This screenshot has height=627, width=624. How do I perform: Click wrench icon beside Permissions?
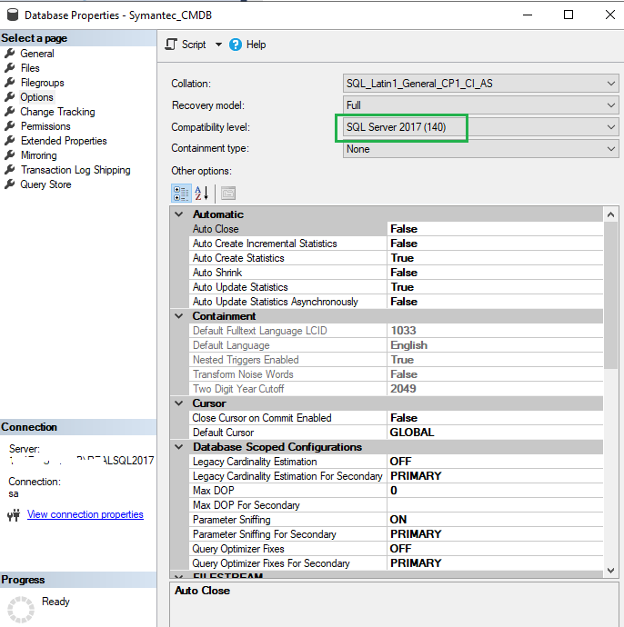(10, 126)
